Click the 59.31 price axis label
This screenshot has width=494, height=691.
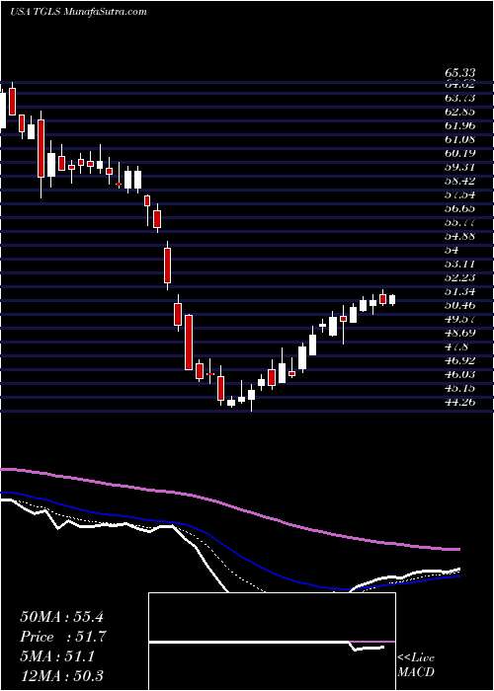[x=460, y=167]
